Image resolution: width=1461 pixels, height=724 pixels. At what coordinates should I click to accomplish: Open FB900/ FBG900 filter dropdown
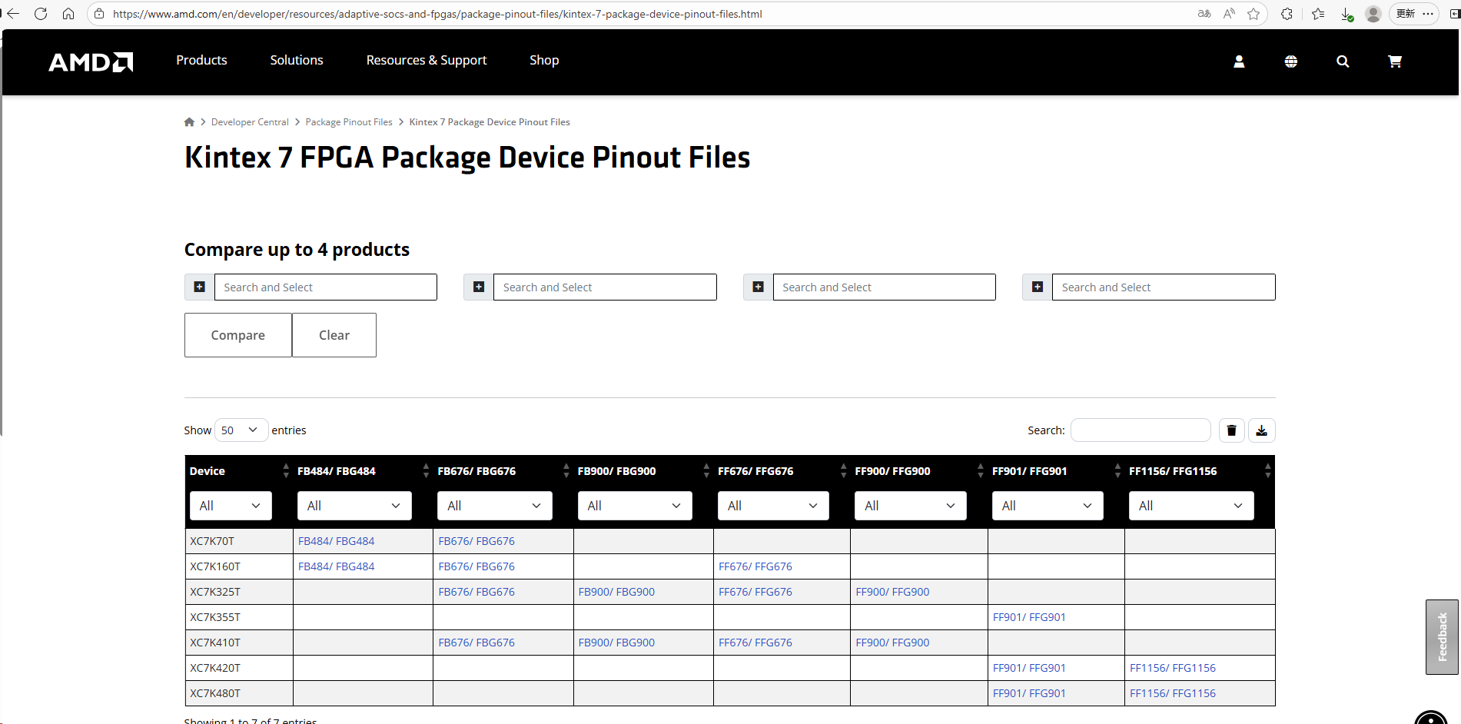(x=635, y=506)
